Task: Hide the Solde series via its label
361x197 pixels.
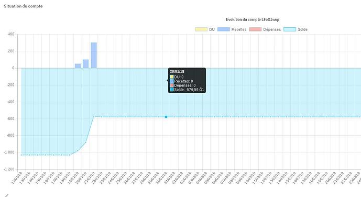Action: [302, 29]
